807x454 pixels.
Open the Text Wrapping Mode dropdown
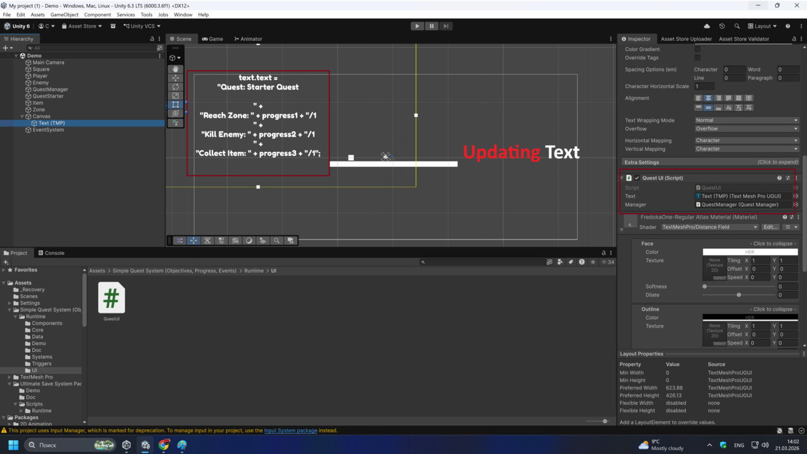click(x=746, y=120)
